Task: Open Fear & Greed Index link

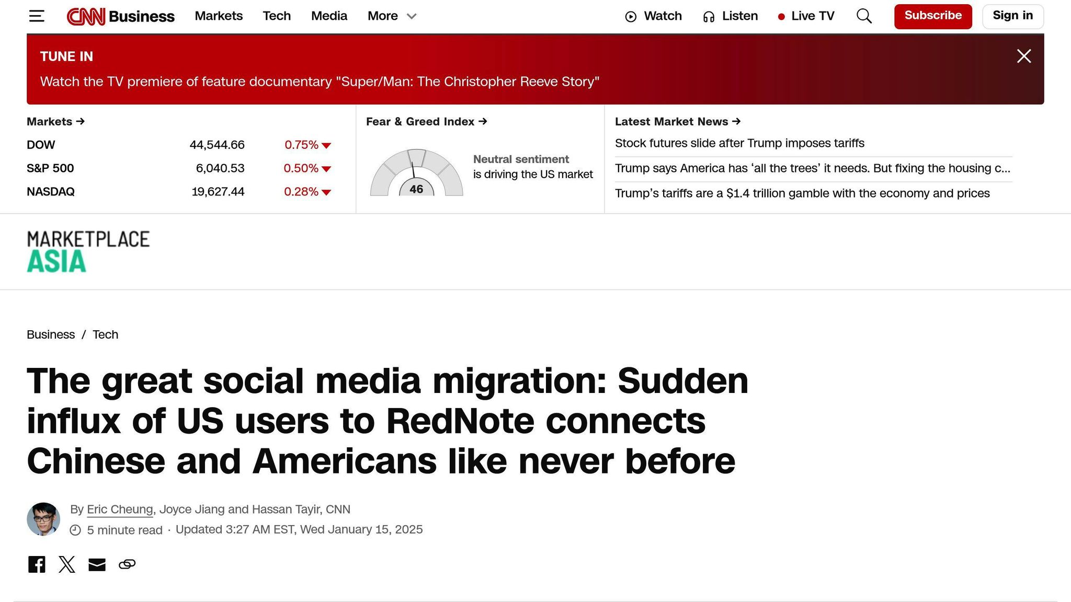Action: (x=426, y=121)
